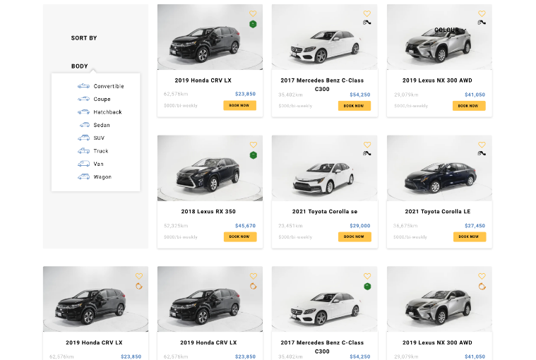Click the Hatchback car silhouette icon

click(x=83, y=112)
